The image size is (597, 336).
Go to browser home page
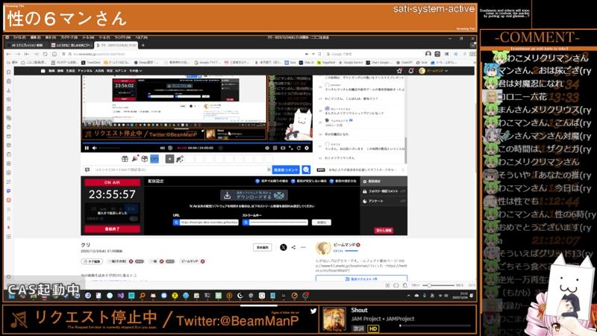tap(54, 54)
